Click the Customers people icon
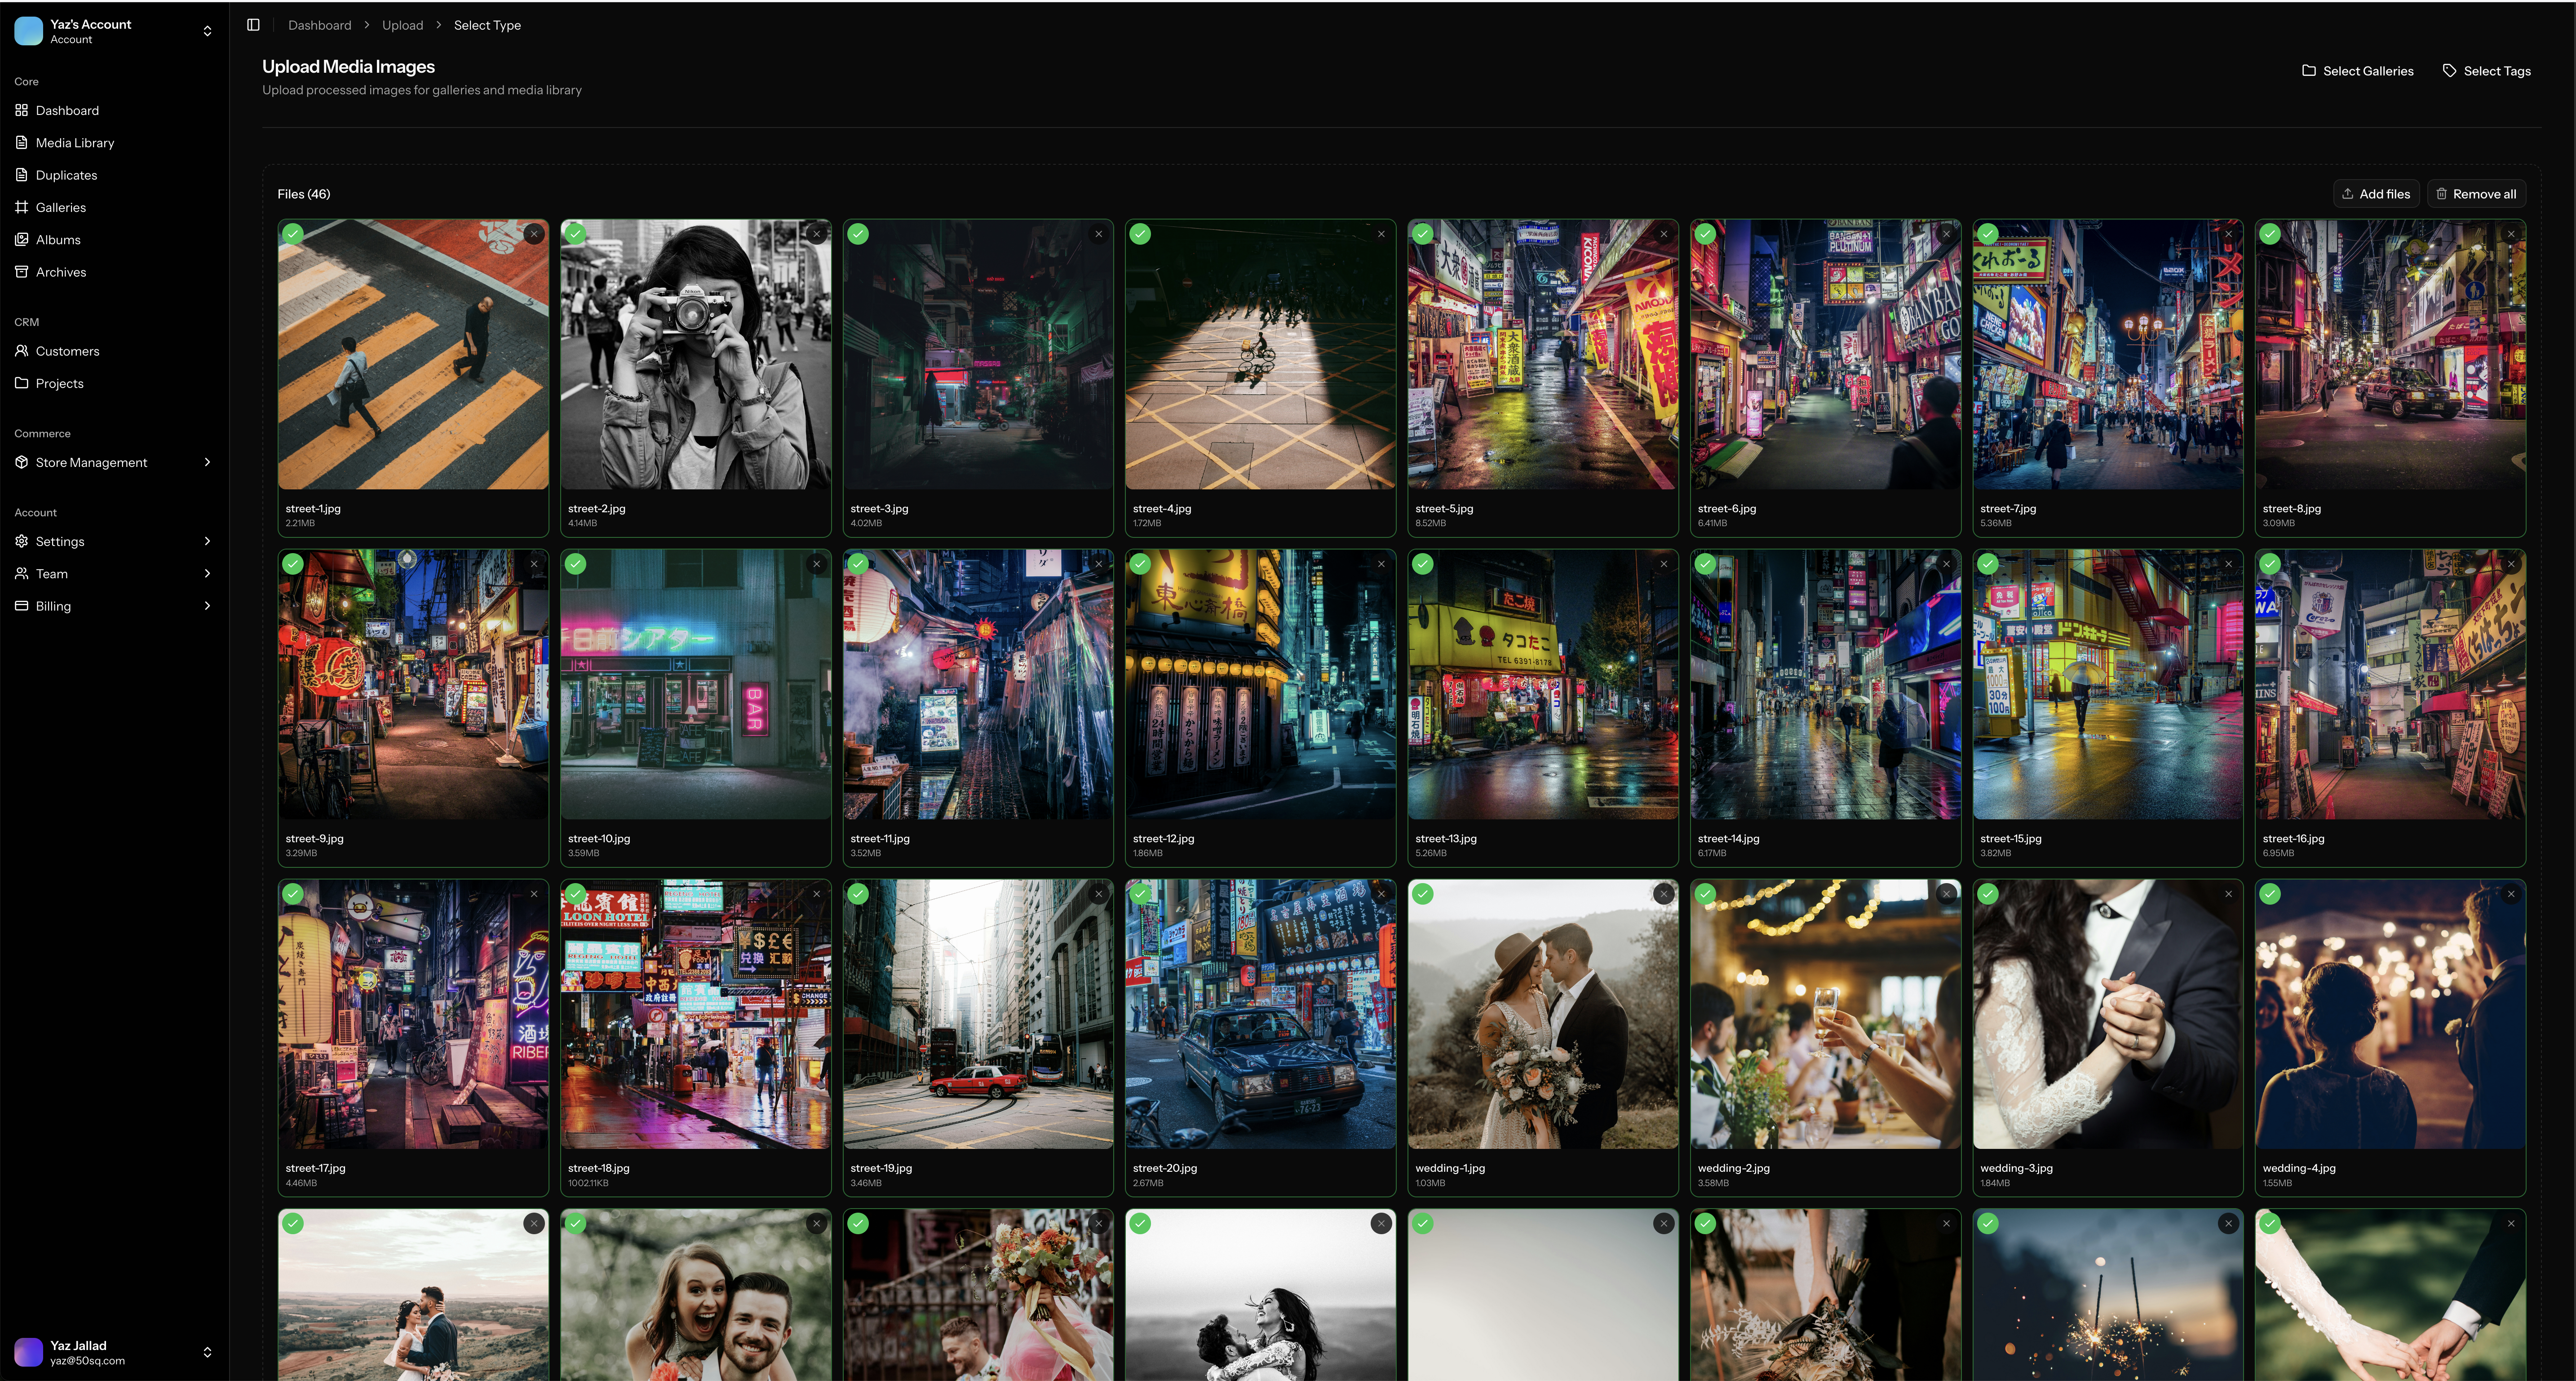The image size is (2576, 1381). pos(21,351)
